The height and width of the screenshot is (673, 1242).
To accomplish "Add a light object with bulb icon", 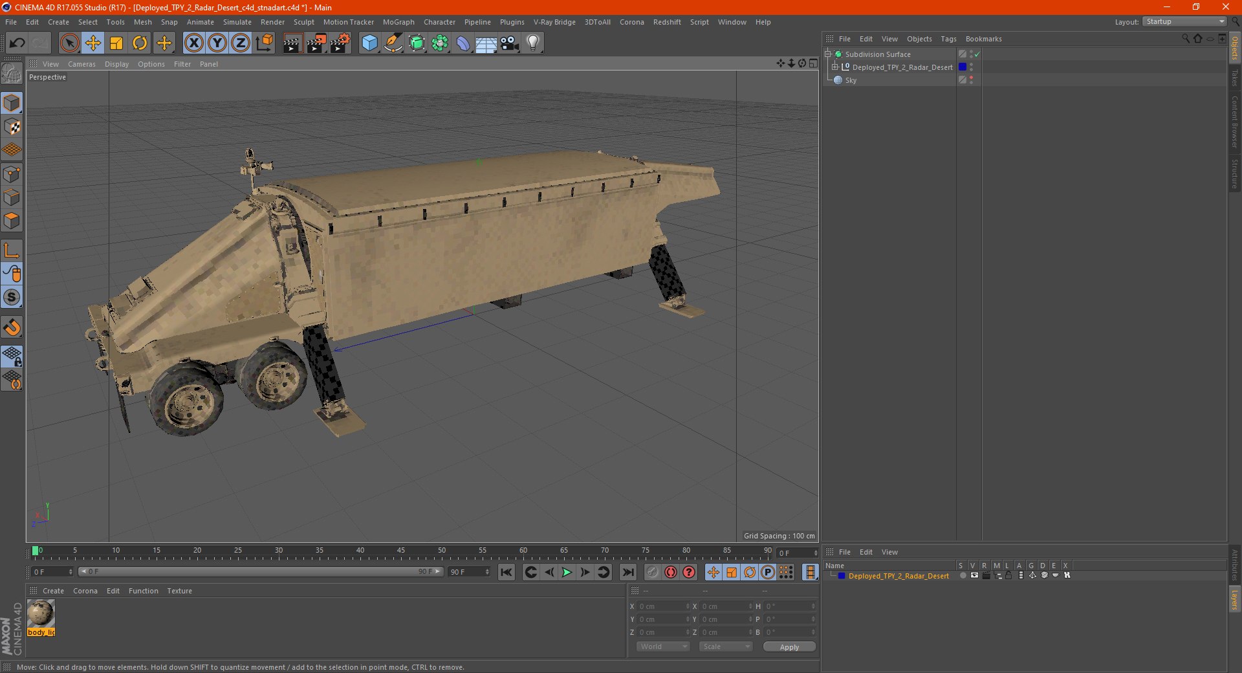I will [x=533, y=43].
